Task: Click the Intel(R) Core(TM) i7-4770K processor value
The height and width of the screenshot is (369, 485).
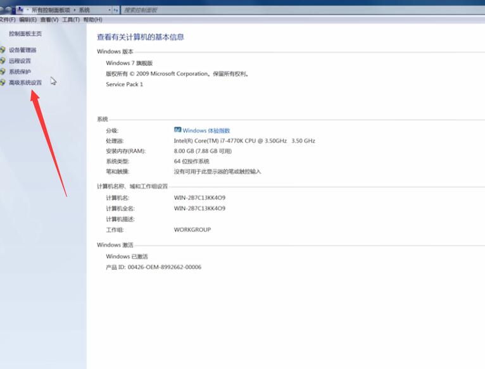Action: pyautogui.click(x=244, y=141)
